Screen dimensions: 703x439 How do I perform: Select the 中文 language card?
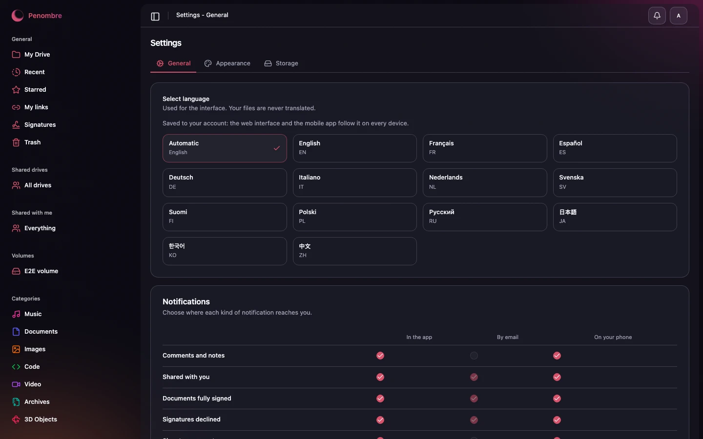pos(355,251)
